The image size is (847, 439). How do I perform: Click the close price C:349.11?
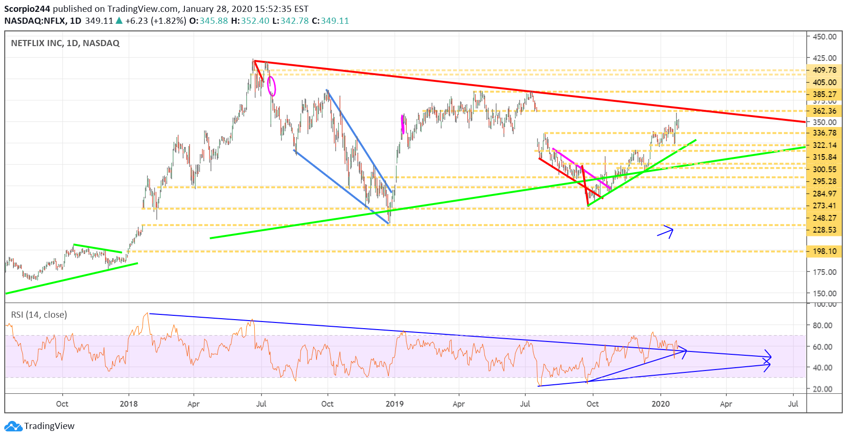coord(330,21)
